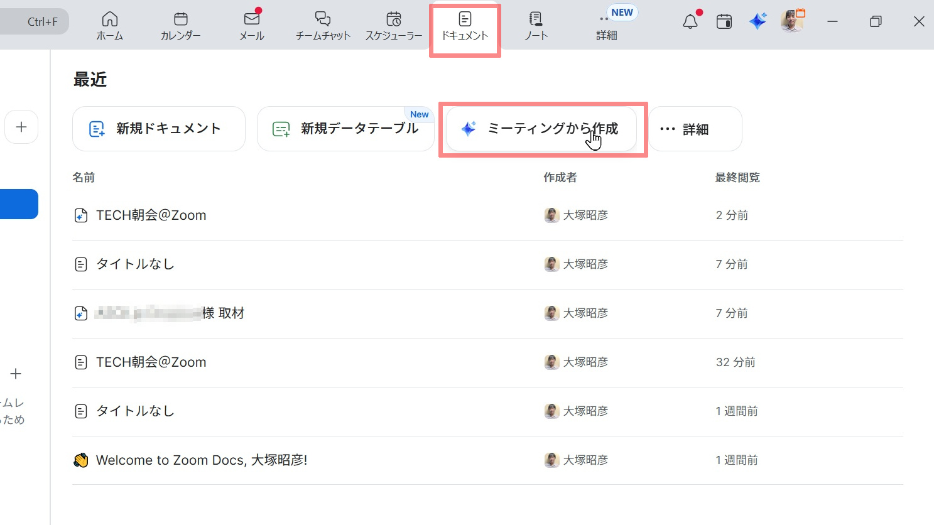Click the Ctrl+F search field
Viewport: 934px width, 525px height.
tap(35, 21)
